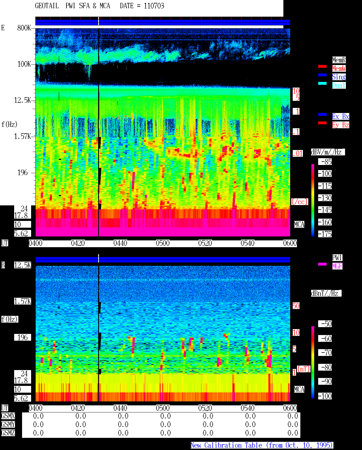362x450 pixels.
Task: Click the 0520 tick on lower UT axis
Action: (205, 408)
